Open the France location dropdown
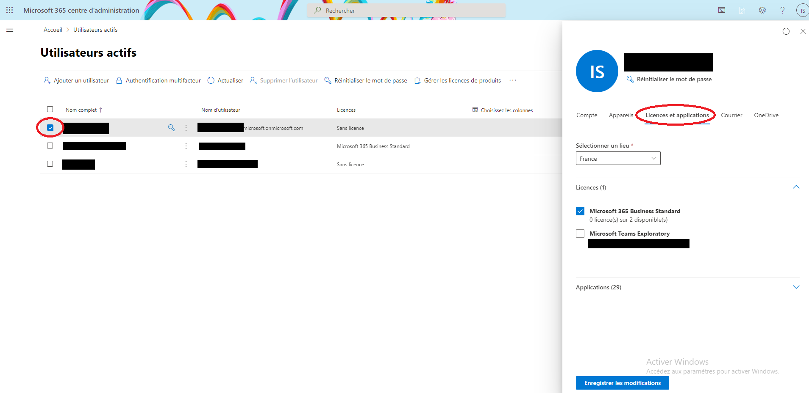 click(x=617, y=158)
